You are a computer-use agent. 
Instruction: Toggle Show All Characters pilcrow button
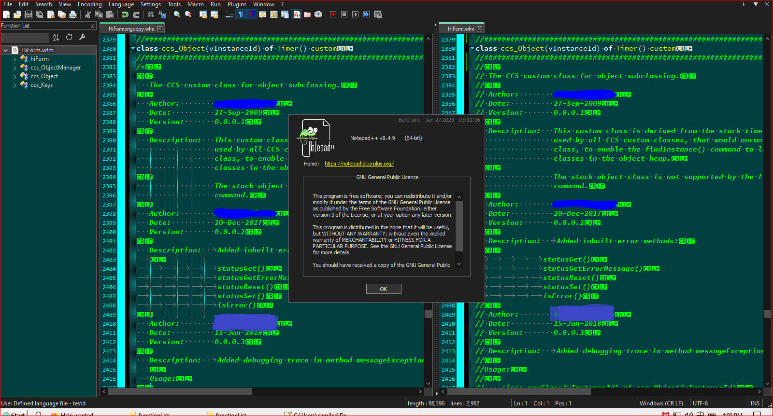click(241, 14)
